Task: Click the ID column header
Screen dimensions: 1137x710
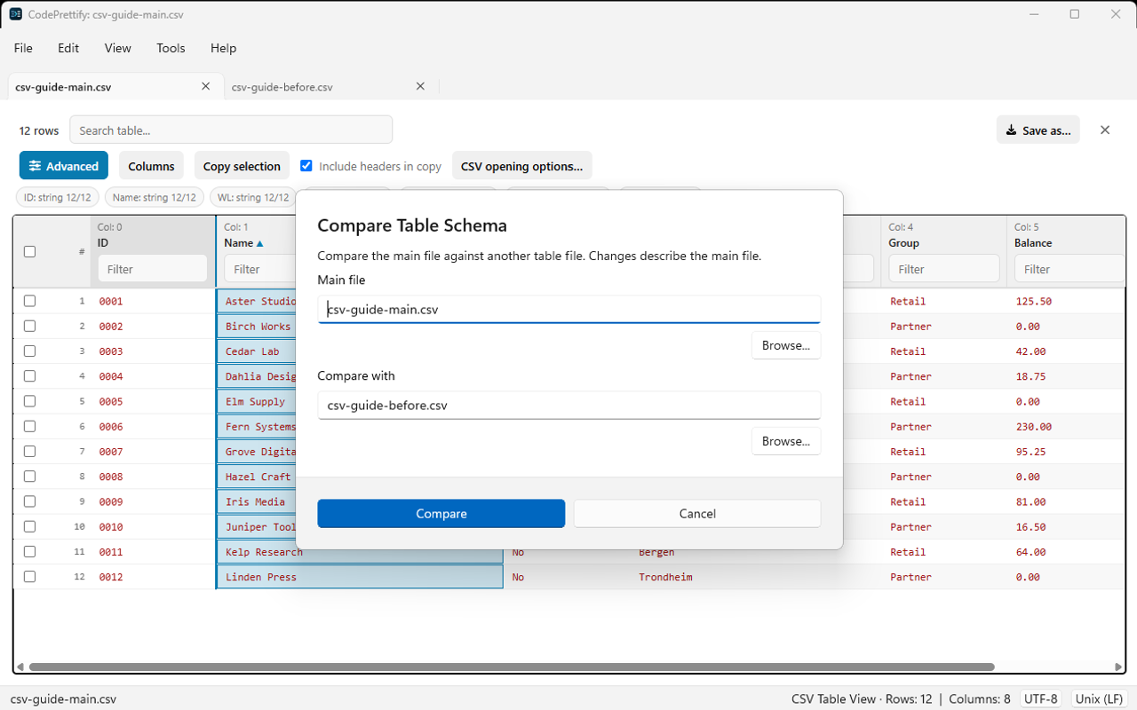Action: coord(103,242)
